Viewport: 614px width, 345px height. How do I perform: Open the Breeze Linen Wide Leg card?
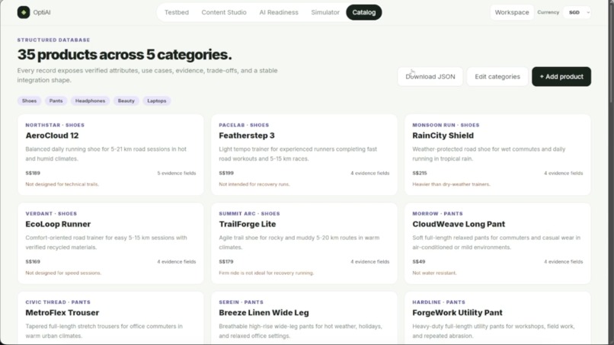tap(304, 318)
